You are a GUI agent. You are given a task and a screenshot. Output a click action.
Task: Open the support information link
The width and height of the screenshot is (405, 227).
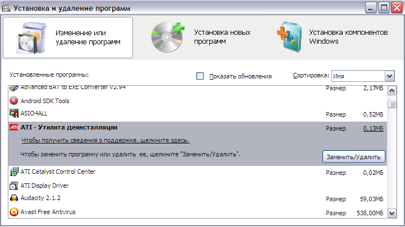(105, 140)
